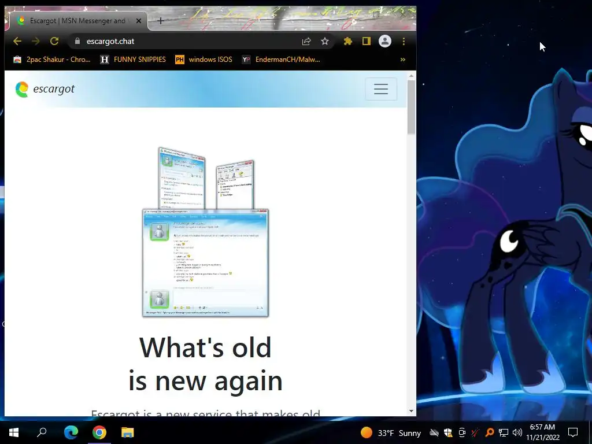Open the notification action center
Viewport: 592px width, 444px height.
coord(573,432)
